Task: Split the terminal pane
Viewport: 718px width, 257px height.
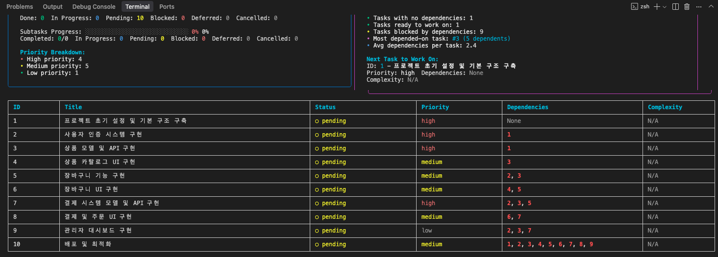Action: pyautogui.click(x=675, y=6)
